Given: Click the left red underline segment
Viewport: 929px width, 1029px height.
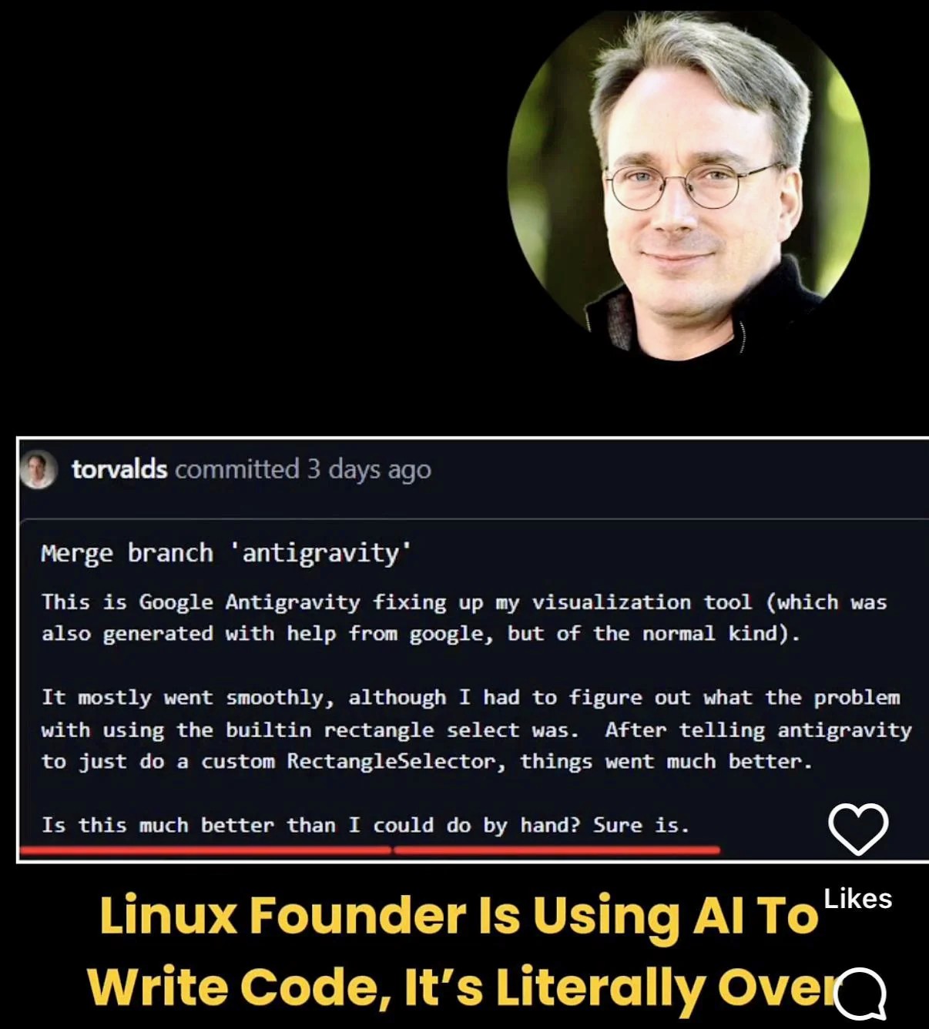Looking at the screenshot, I should tap(206, 850).
